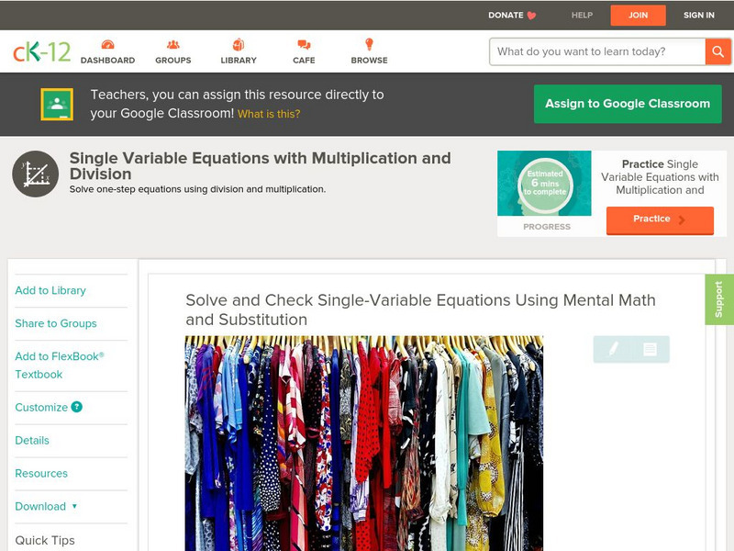Open the Cafe chat icon
The width and height of the screenshot is (734, 551).
coord(304,45)
